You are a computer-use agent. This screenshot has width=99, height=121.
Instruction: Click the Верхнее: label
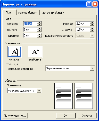tap(13, 24)
